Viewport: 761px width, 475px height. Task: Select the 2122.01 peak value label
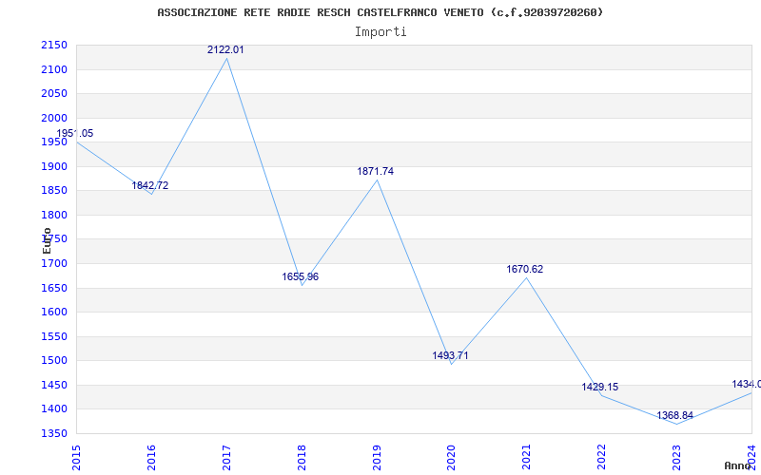[225, 49]
